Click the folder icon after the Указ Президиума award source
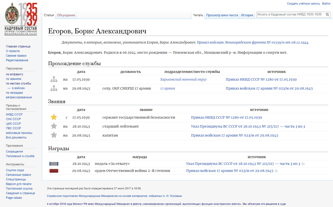 pyautogui.click(x=303, y=164)
